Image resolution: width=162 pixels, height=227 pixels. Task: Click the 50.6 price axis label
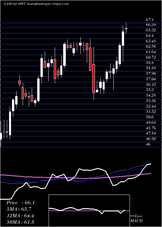pyautogui.click(x=150, y=117)
